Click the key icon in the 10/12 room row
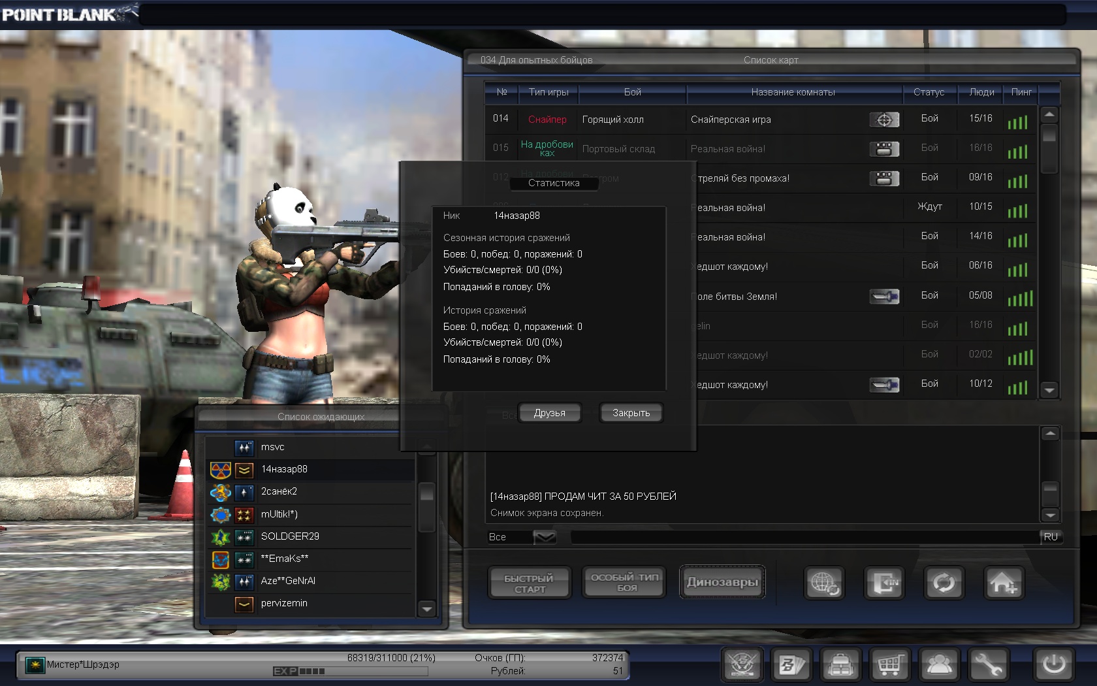Image resolution: width=1097 pixels, height=686 pixels. pos(885,385)
